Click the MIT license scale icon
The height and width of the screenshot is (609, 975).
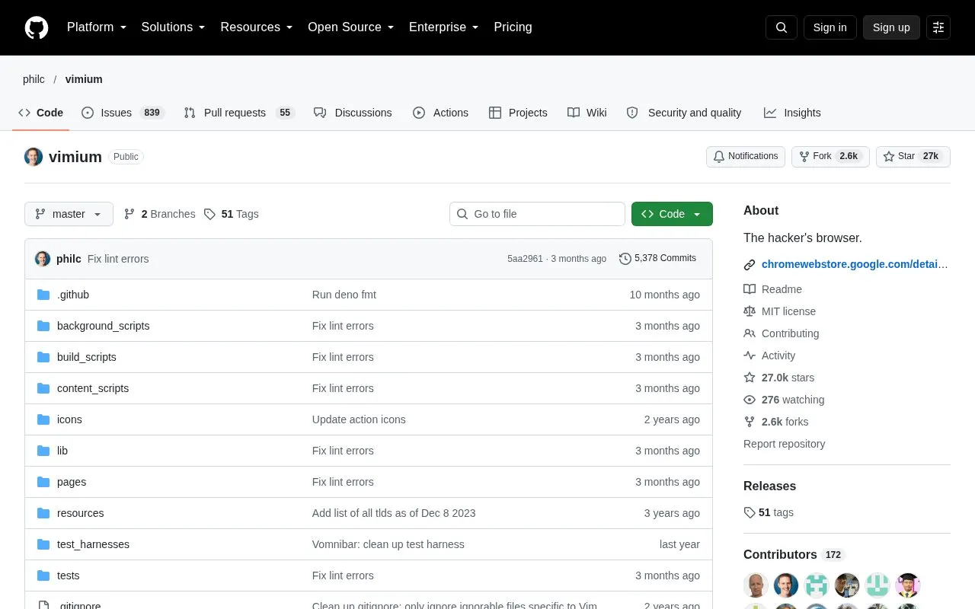[x=750, y=311]
